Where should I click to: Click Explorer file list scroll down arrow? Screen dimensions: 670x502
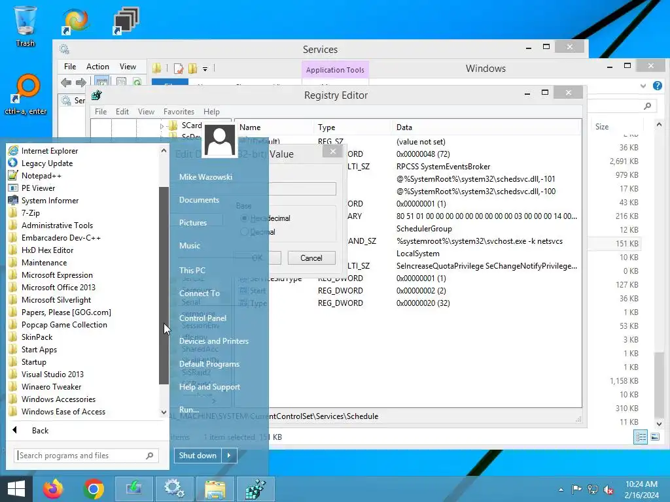[x=659, y=424]
